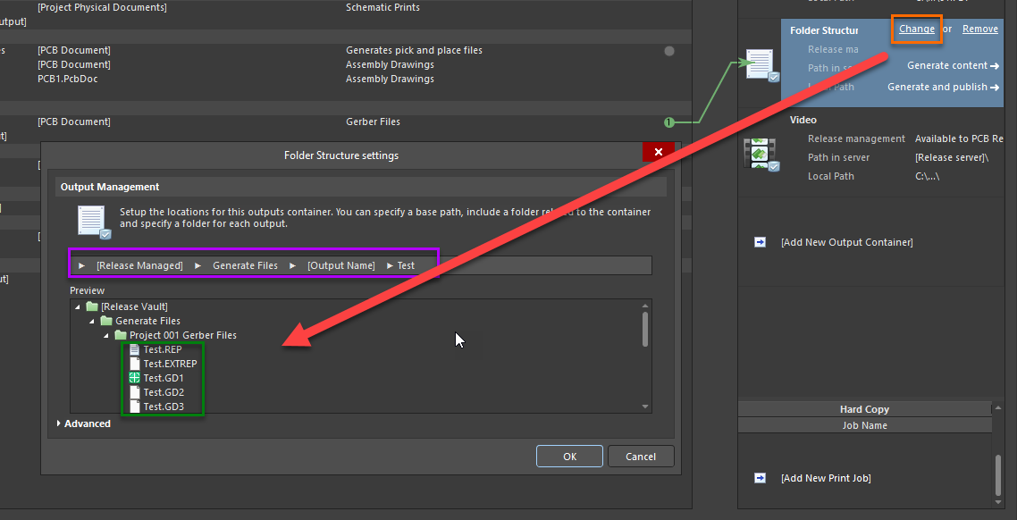The image size is (1017, 520).
Task: Click the Job Name column header
Action: pyautogui.click(x=864, y=425)
